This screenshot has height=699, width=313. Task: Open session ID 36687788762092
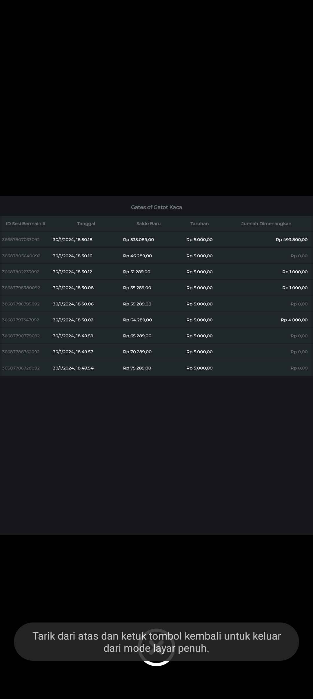21,352
